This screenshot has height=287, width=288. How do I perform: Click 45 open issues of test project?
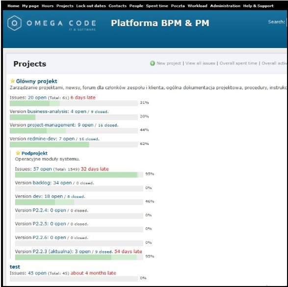pos(37,273)
